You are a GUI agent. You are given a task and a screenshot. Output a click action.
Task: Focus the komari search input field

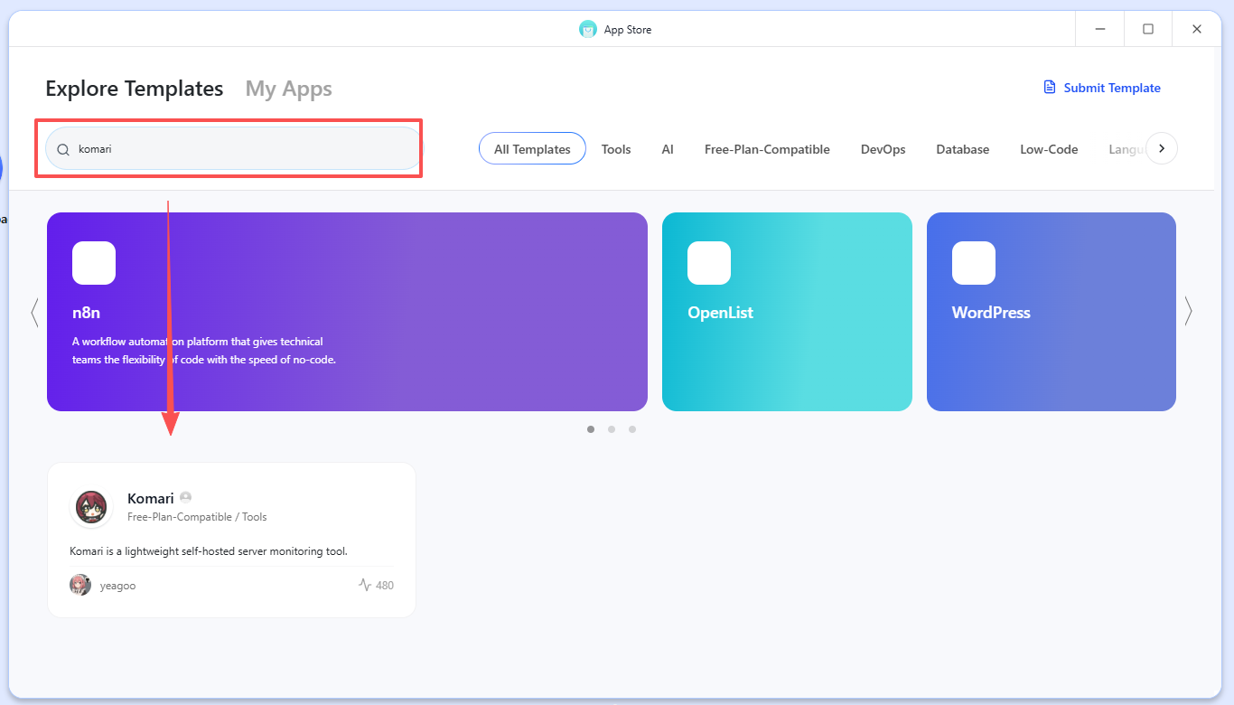(244, 149)
